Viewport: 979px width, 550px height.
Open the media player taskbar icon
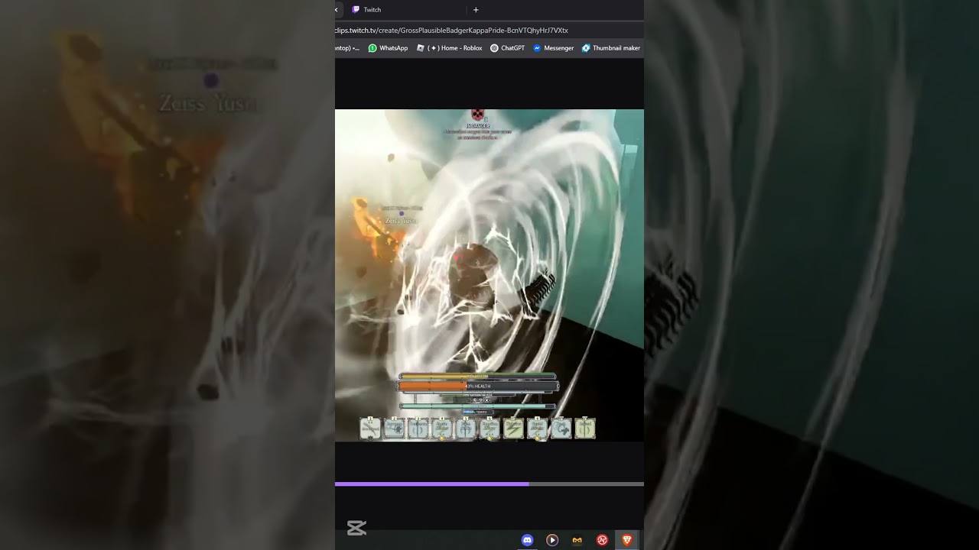tap(552, 540)
